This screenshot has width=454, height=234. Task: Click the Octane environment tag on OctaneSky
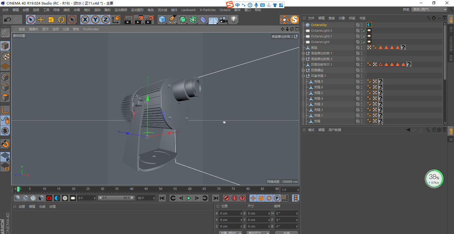tap(369, 25)
